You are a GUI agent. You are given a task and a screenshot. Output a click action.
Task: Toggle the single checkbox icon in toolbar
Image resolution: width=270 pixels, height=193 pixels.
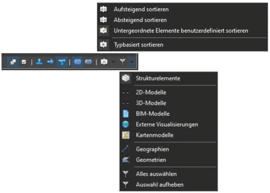pos(24,62)
